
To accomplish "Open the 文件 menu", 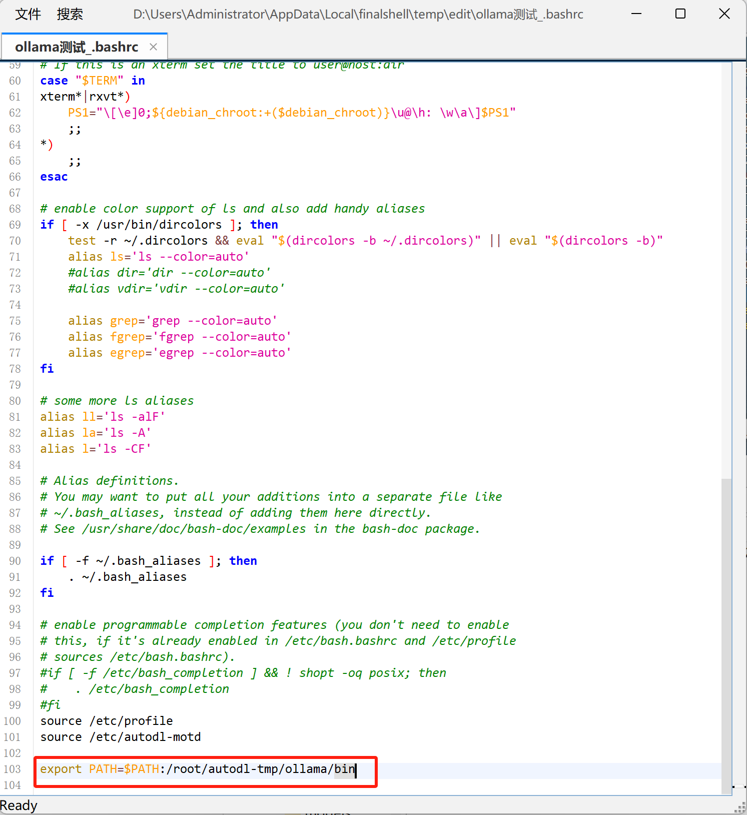I will (x=28, y=14).
